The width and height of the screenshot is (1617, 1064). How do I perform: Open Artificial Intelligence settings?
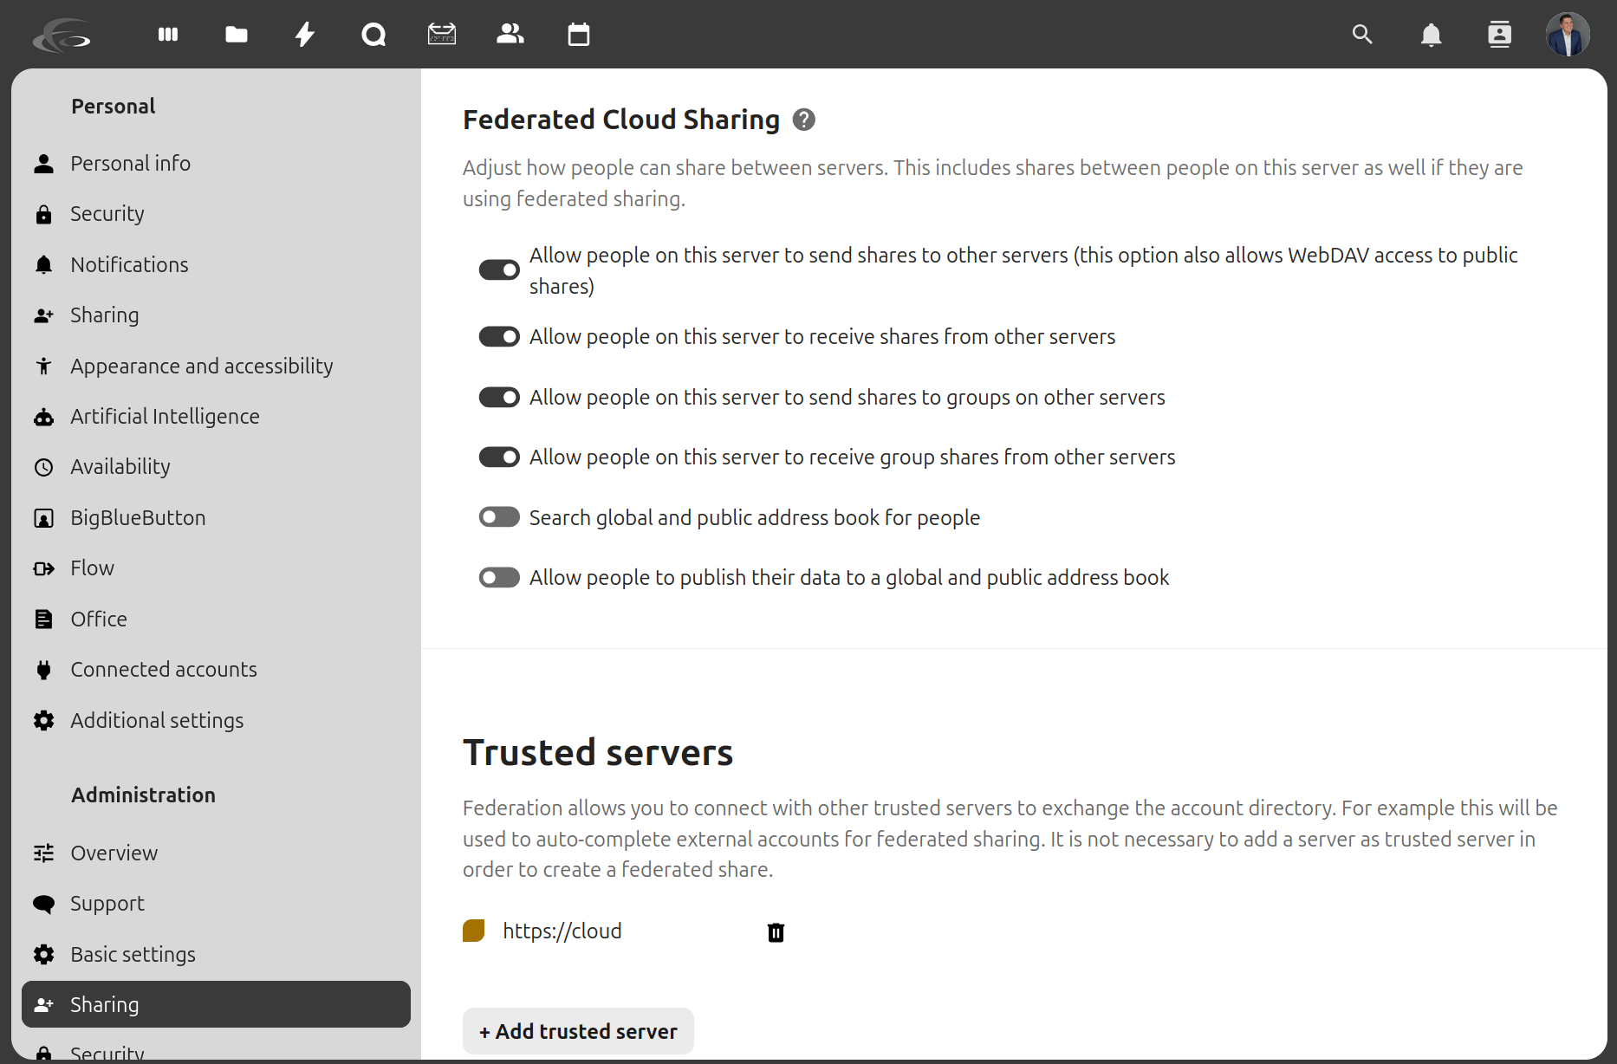(x=216, y=416)
